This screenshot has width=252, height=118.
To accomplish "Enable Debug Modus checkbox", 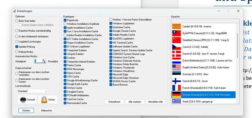I will 17,52.
